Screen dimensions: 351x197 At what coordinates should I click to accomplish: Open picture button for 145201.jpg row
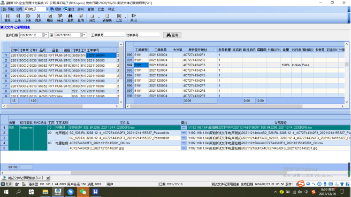point(184,148)
